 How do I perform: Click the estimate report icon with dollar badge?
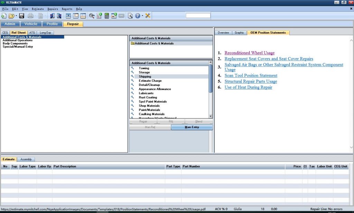pyautogui.click(x=99, y=16)
